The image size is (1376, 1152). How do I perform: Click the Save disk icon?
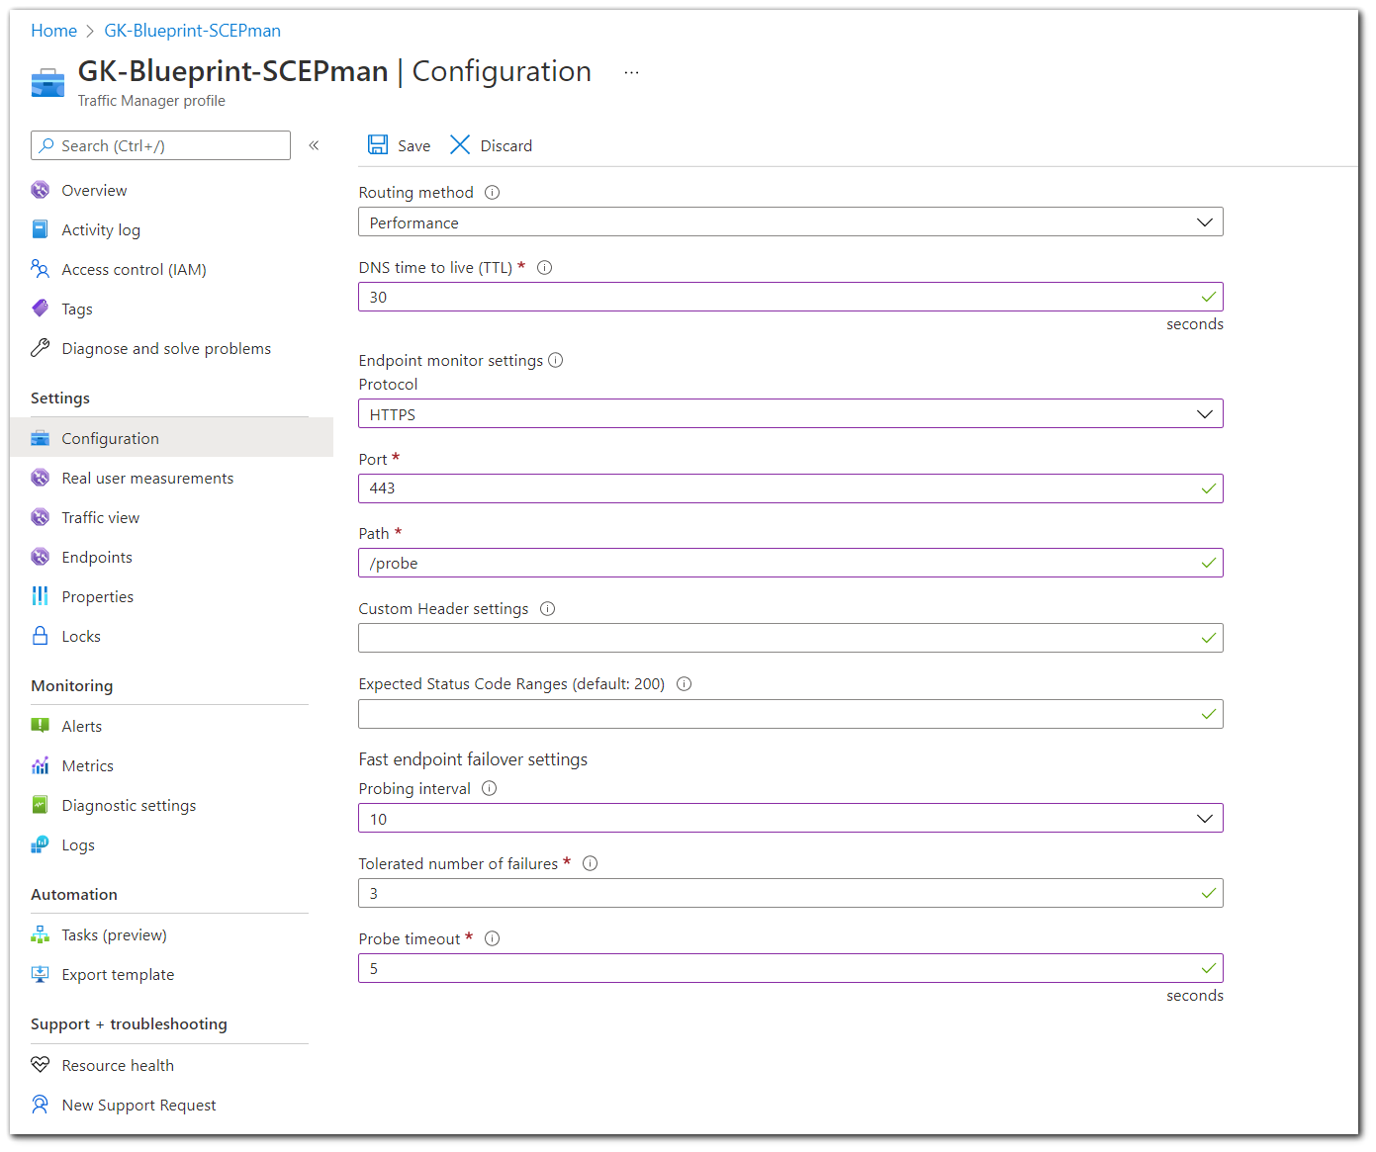tap(378, 145)
